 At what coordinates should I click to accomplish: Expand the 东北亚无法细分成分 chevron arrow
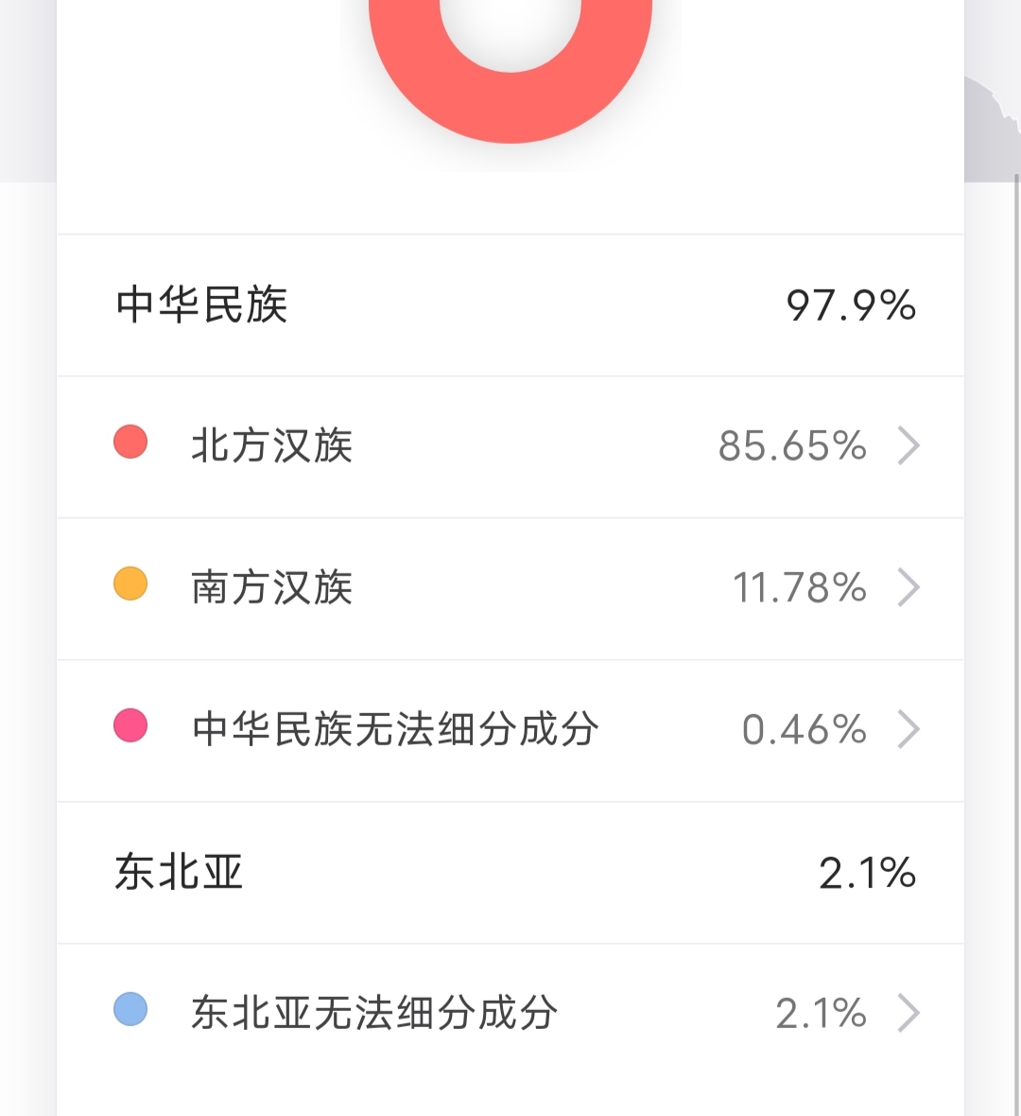(909, 1013)
